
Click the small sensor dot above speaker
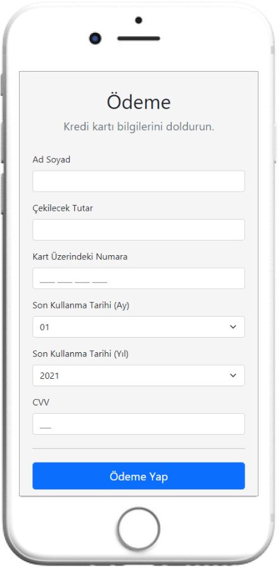tap(139, 20)
